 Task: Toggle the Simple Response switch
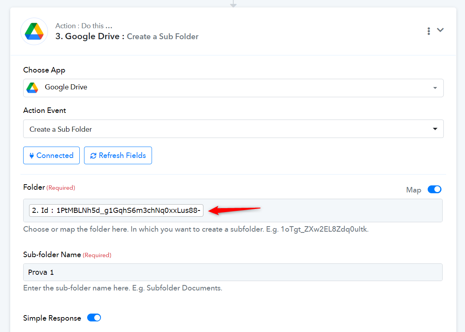[x=94, y=318]
